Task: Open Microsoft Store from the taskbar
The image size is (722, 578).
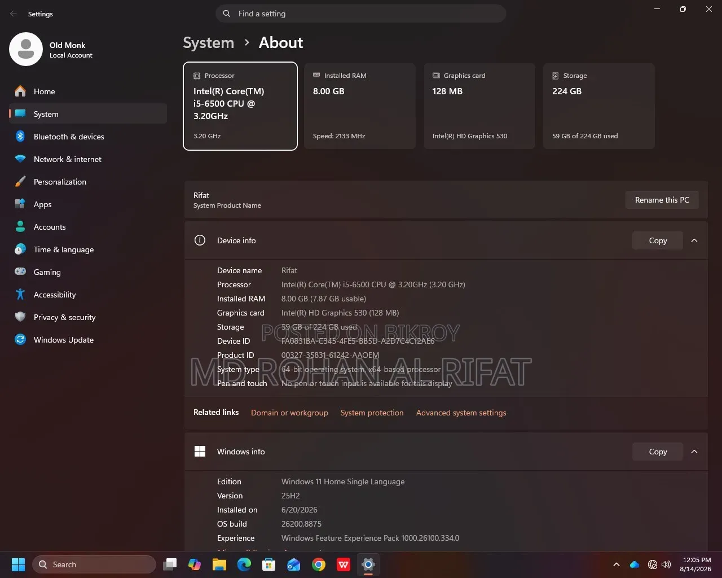Action: pos(269,564)
